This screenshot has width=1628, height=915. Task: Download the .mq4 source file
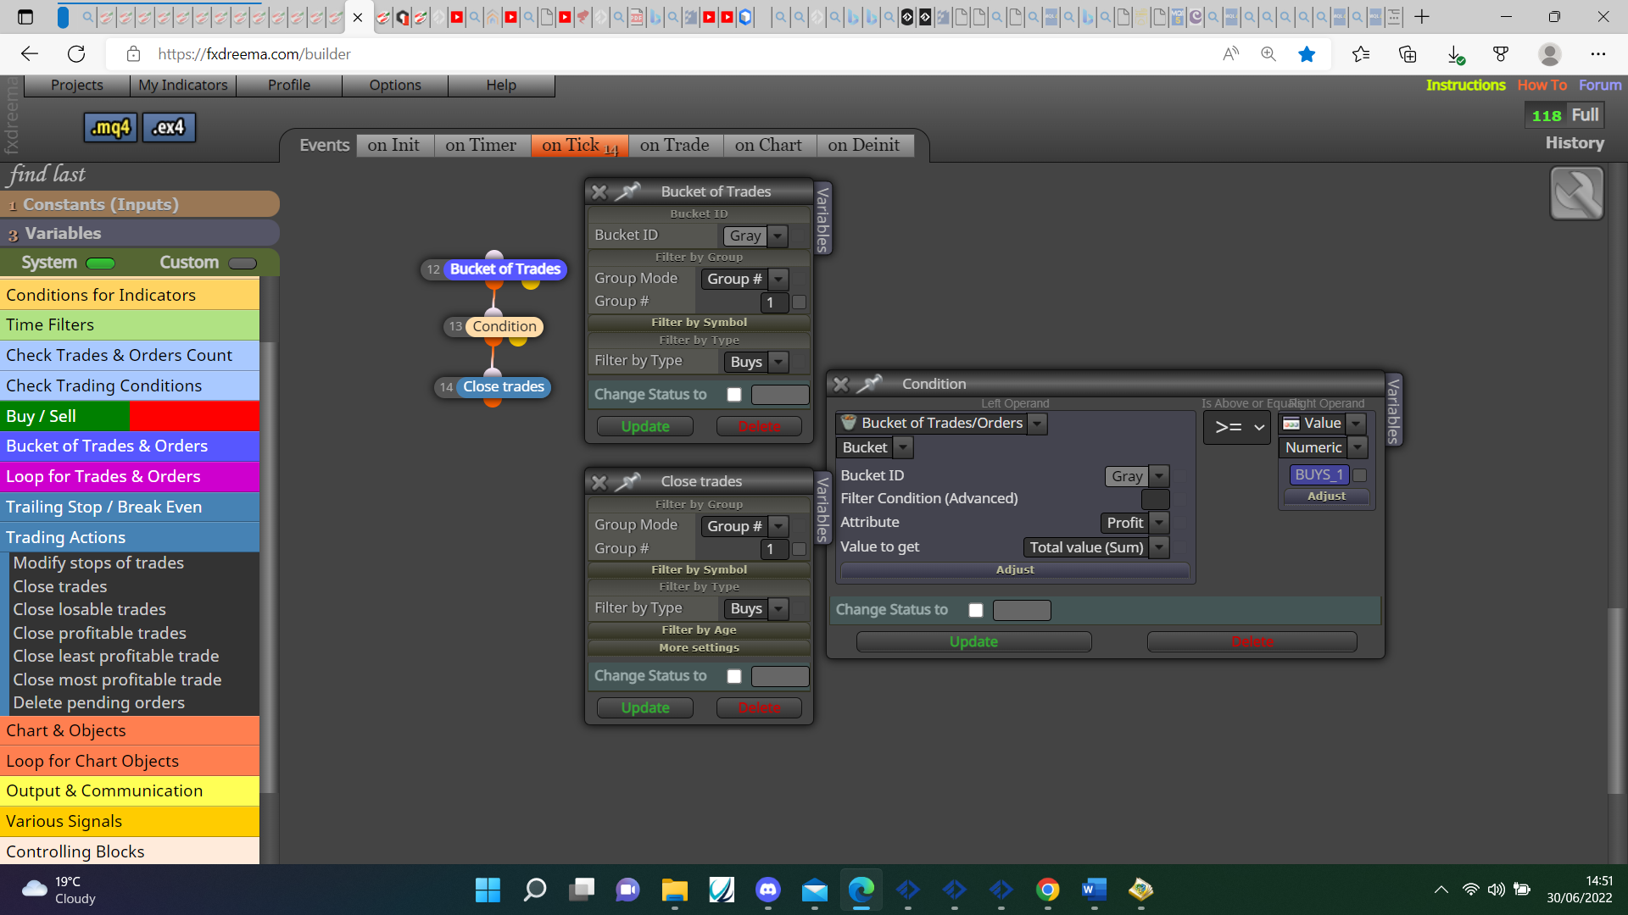tap(110, 128)
